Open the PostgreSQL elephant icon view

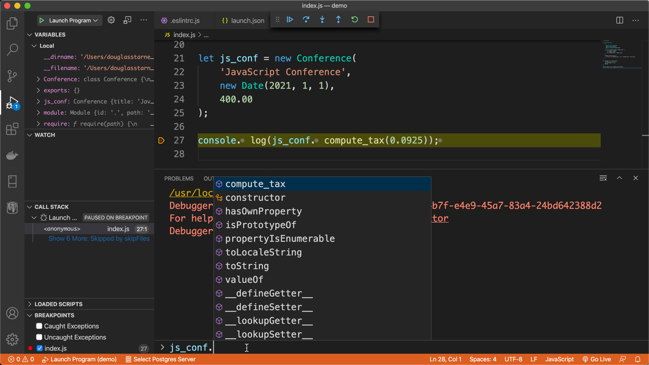[x=12, y=207]
